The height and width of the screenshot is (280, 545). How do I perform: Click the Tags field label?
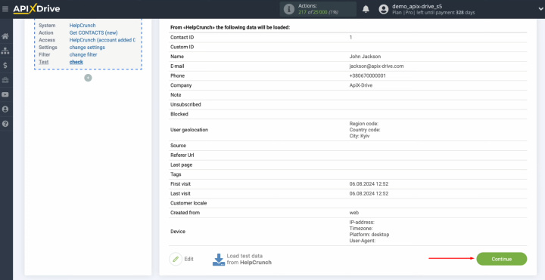tap(176, 174)
